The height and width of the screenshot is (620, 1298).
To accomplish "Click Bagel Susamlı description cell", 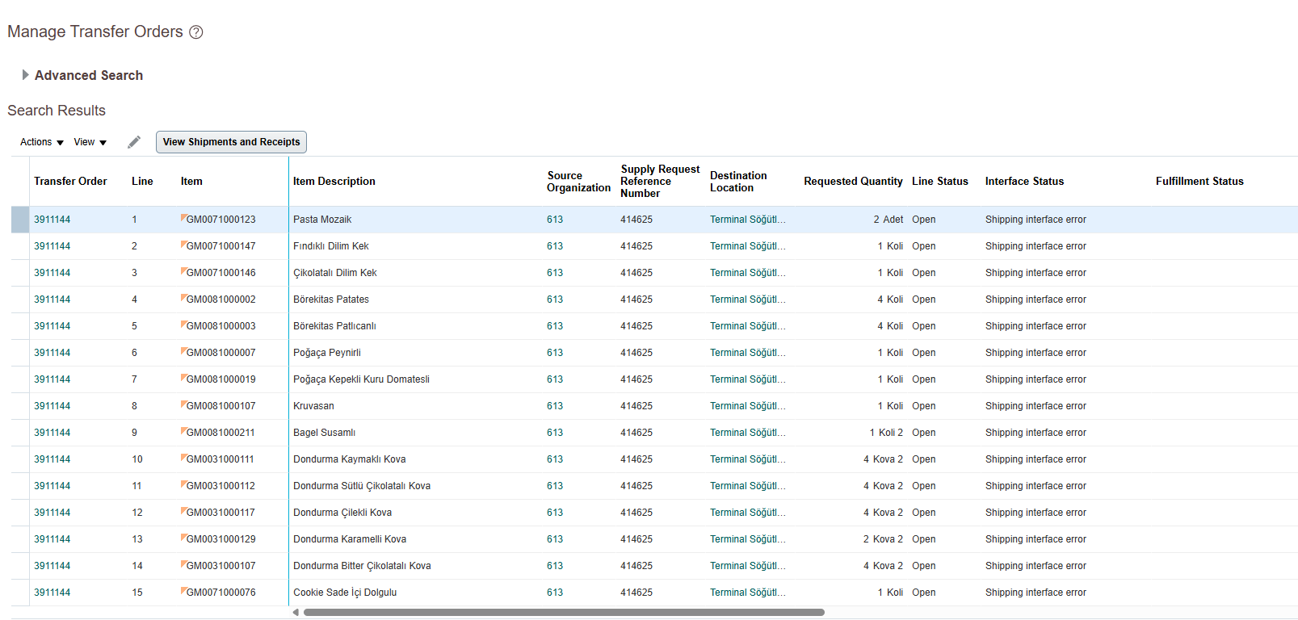I will [324, 433].
